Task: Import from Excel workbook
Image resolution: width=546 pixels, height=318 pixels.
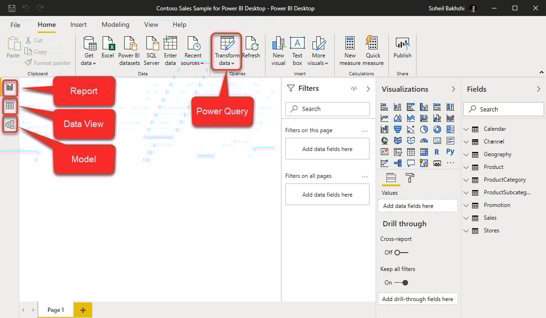Action: (x=108, y=48)
